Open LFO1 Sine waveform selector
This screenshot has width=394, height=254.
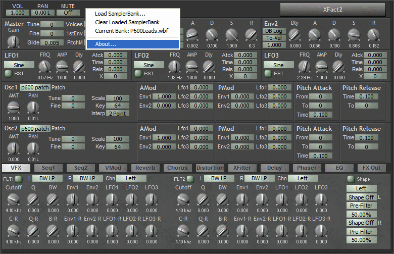(x=19, y=65)
